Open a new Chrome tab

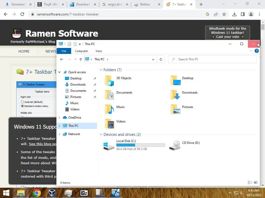(x=201, y=4)
